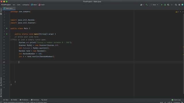Go to next highlighted problem down arrow

point(183,12)
